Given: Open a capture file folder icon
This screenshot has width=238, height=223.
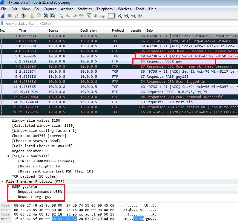Looking at the screenshot, I should (x=32, y=16).
